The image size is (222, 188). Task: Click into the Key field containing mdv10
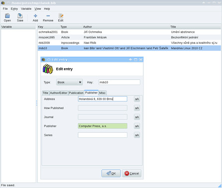[119, 82]
